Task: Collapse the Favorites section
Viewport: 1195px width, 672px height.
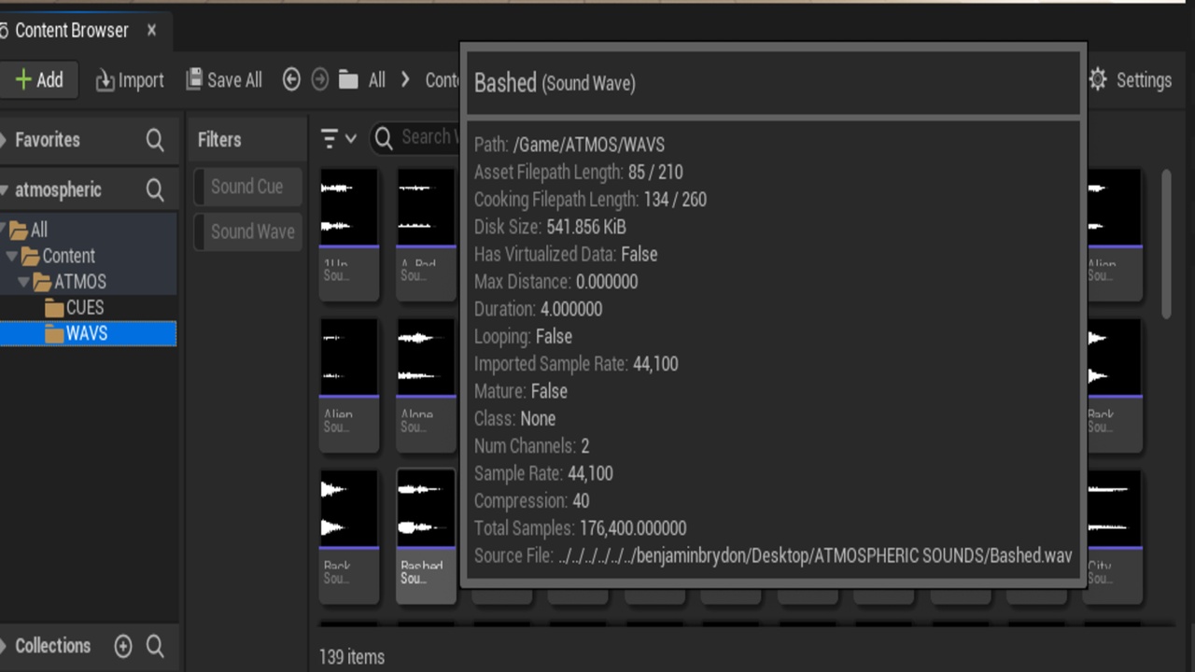Action: pyautogui.click(x=4, y=140)
